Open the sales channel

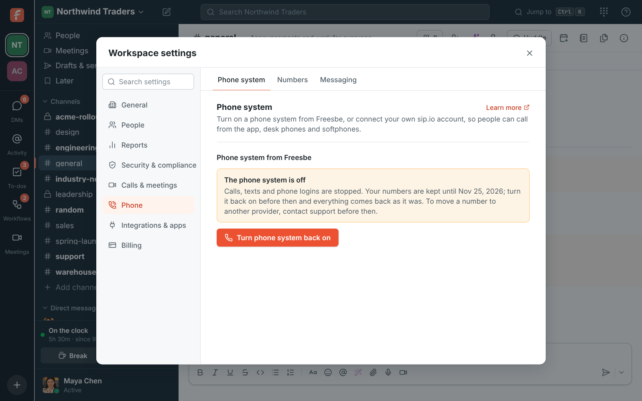[x=68, y=225]
